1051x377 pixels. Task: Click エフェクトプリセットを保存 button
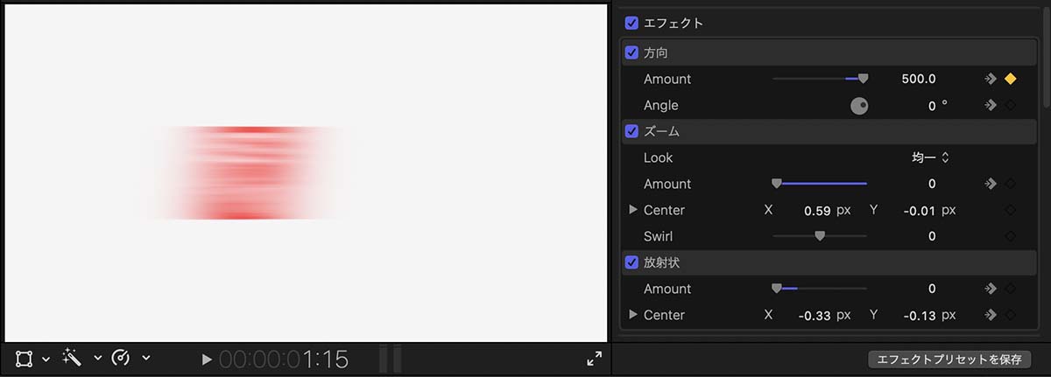click(949, 360)
